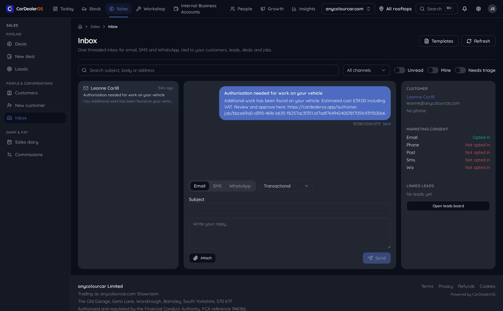Select the WhatsApp reply tab
This screenshot has height=311, width=503.
(240, 186)
